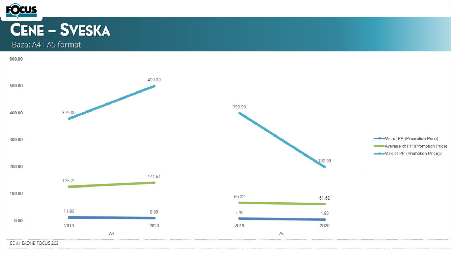Viewport: 451px width, 253px height.
Task: Click the FOCUS logo in the header
Action: 21,10
